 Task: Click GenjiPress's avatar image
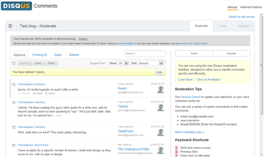(161, 132)
